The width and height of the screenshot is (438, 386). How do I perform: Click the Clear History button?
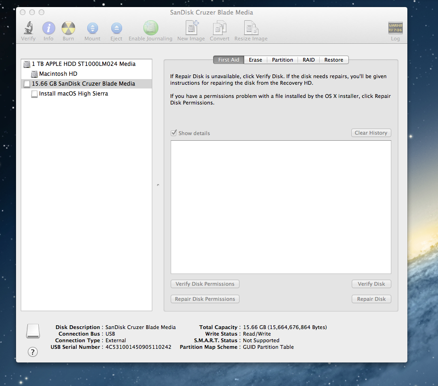point(371,133)
